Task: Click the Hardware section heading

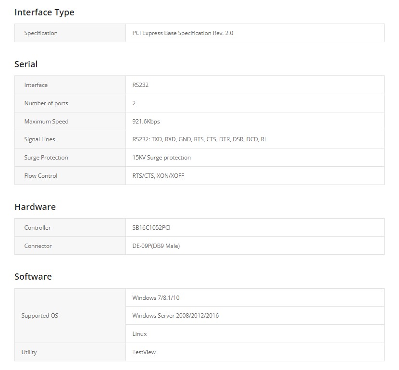Action: [x=35, y=207]
